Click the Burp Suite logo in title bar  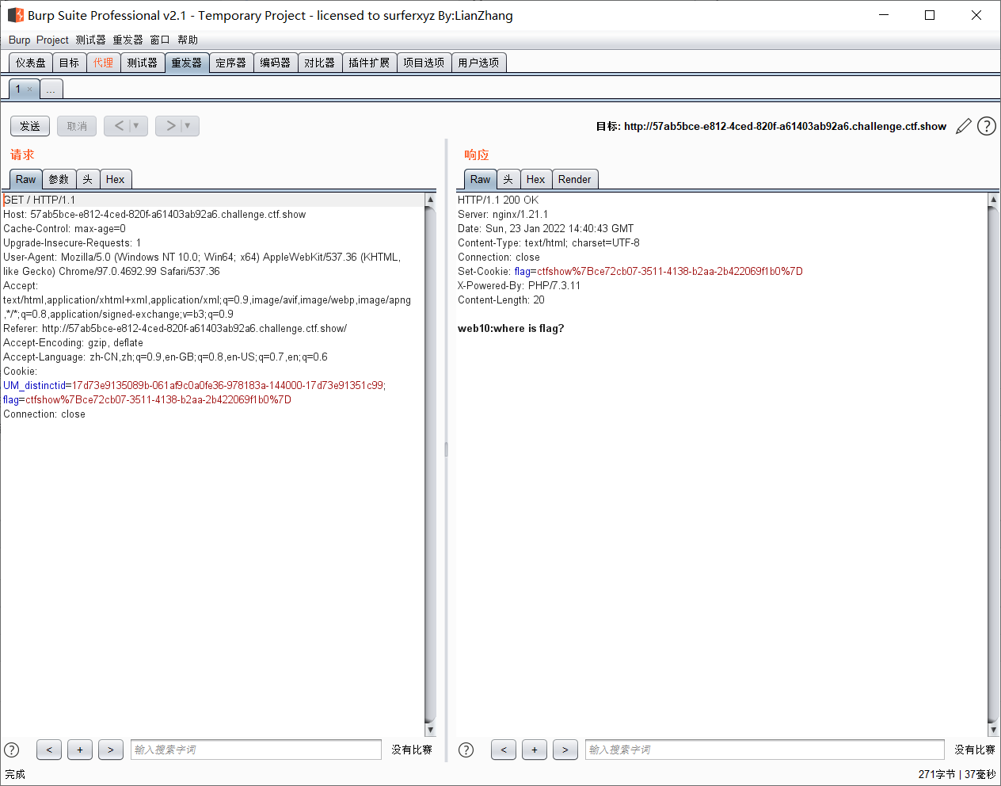15,15
